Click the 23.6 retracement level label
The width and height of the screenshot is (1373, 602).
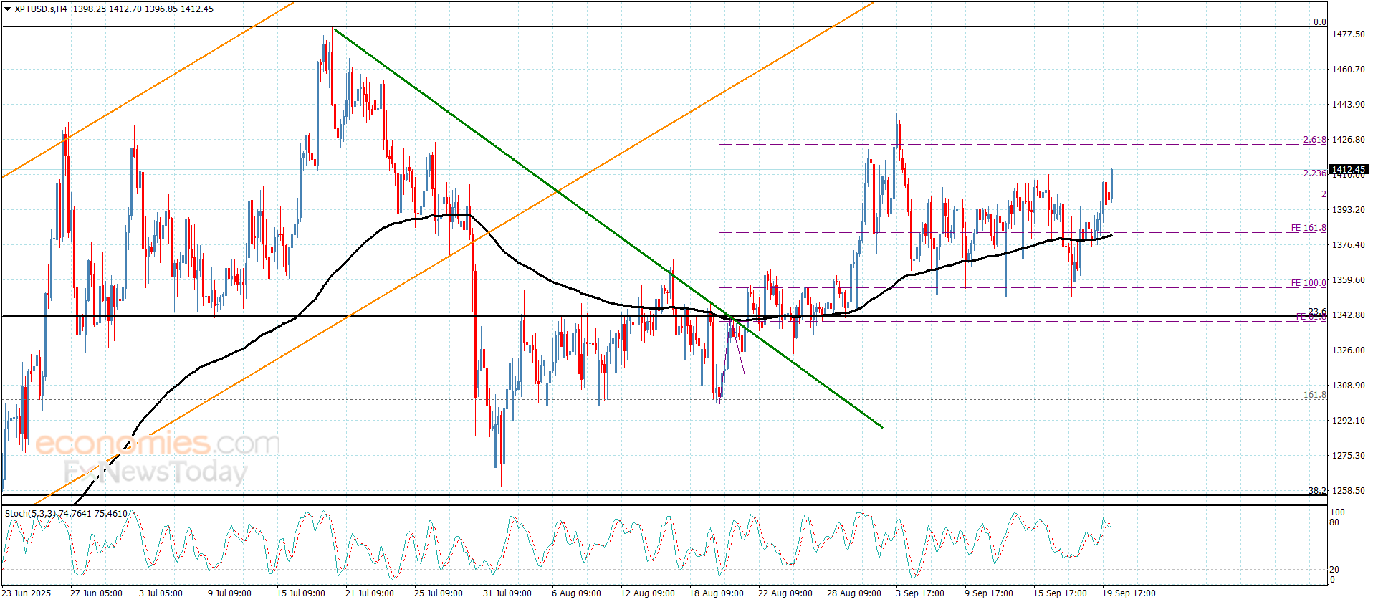(x=1317, y=311)
